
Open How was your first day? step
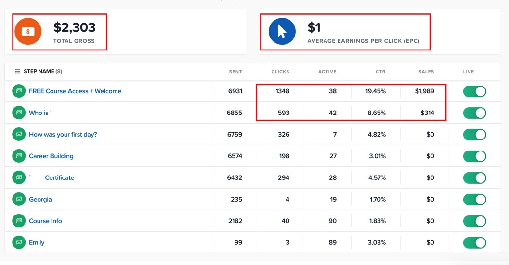click(x=63, y=134)
